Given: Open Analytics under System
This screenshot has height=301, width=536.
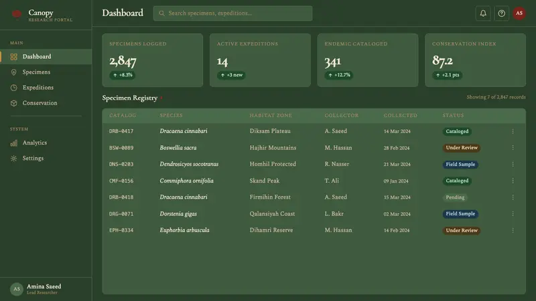Looking at the screenshot, I should [46, 143].
